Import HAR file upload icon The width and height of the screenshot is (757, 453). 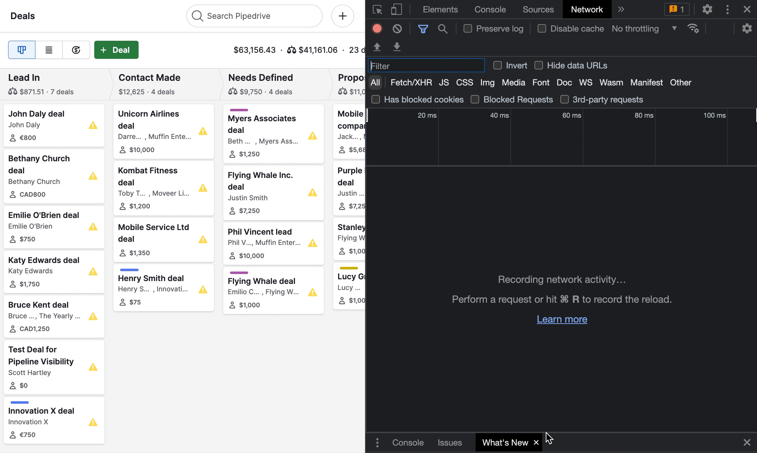point(377,47)
